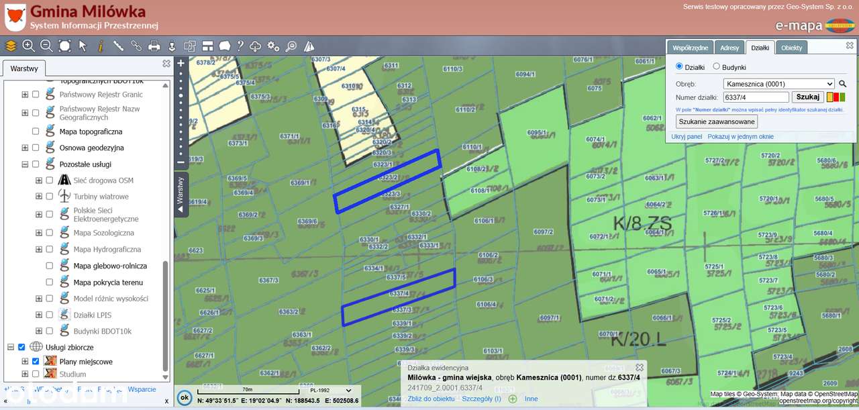Viewport: 859px width, 410px height.
Task: Toggle Pozostałe usługi layer checkbox
Action: click(36, 164)
